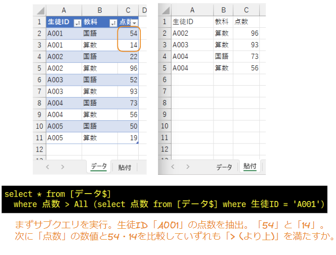This screenshot has width=336, height=255.
Task: Select row 5 header in right sheet
Action: point(165,68)
